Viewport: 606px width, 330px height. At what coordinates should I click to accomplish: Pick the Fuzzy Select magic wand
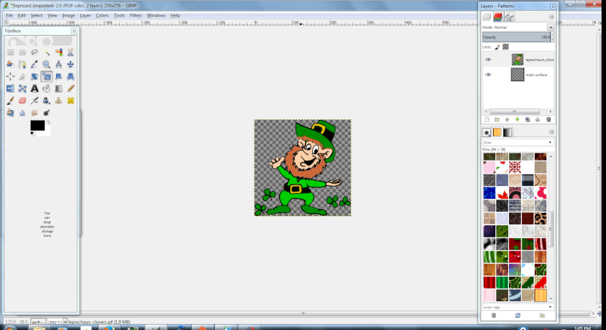click(x=46, y=52)
